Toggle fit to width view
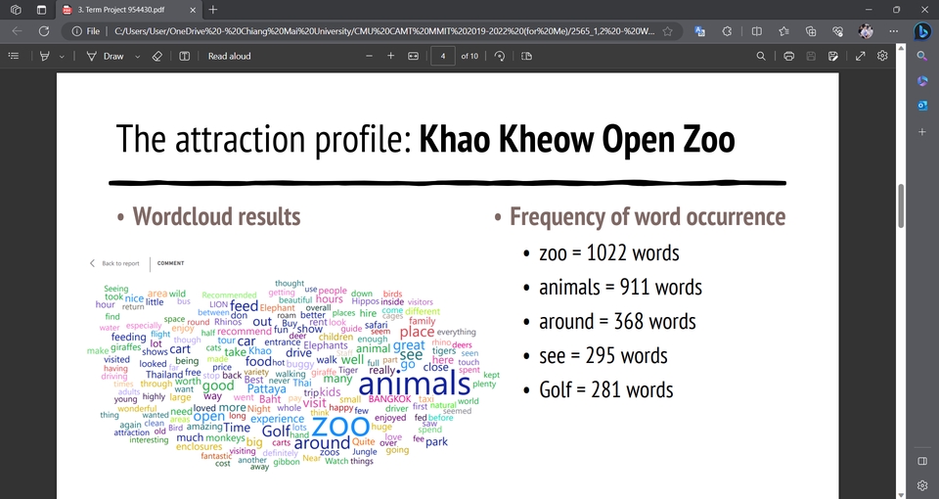 [413, 56]
